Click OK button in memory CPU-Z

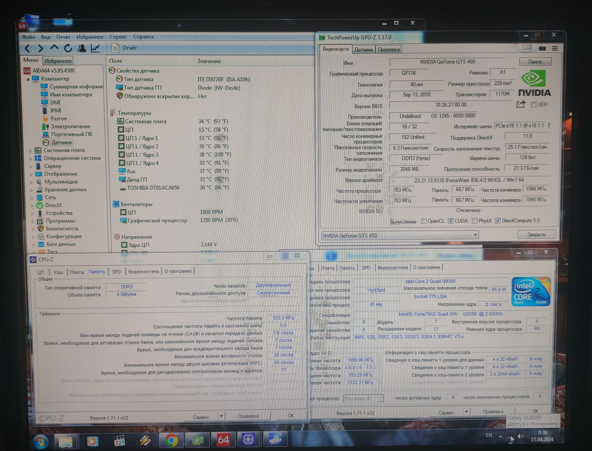coord(291,415)
